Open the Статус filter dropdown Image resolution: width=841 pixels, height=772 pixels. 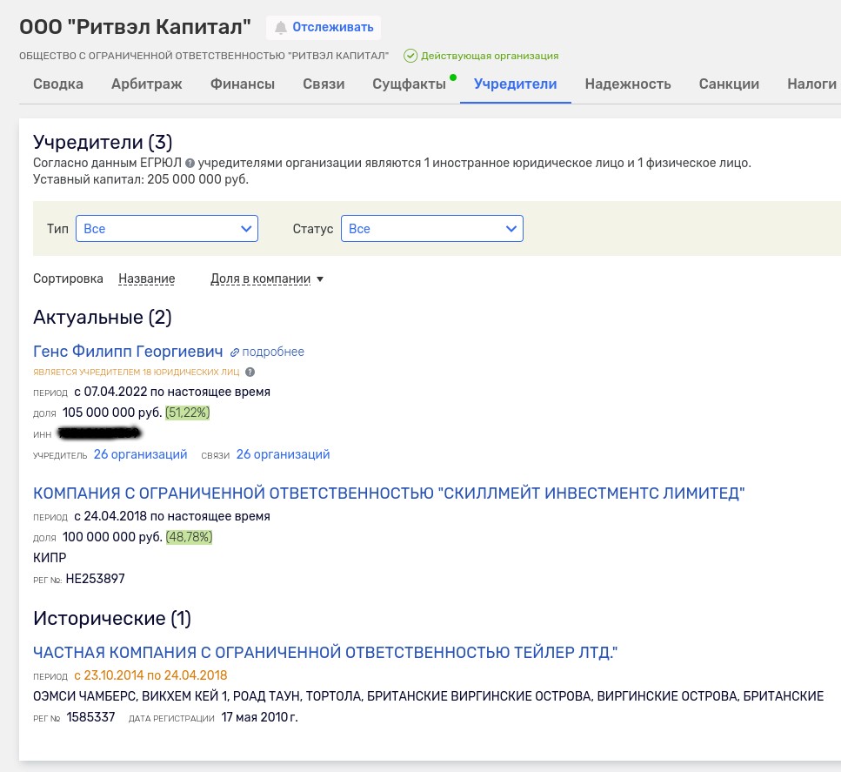pos(432,228)
